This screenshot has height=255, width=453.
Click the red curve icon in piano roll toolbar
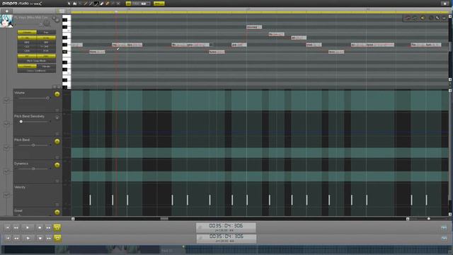click(x=408, y=18)
